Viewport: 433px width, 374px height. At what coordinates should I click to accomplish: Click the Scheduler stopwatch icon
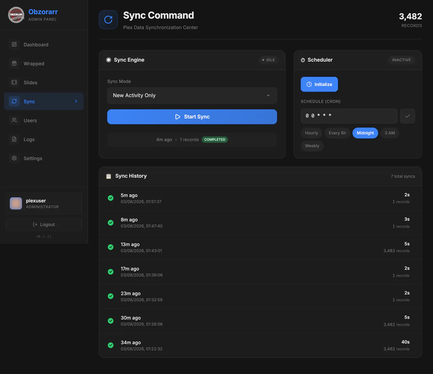coord(303,60)
